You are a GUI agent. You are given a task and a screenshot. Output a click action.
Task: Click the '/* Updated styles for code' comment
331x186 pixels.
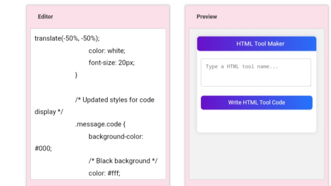tap(115, 100)
